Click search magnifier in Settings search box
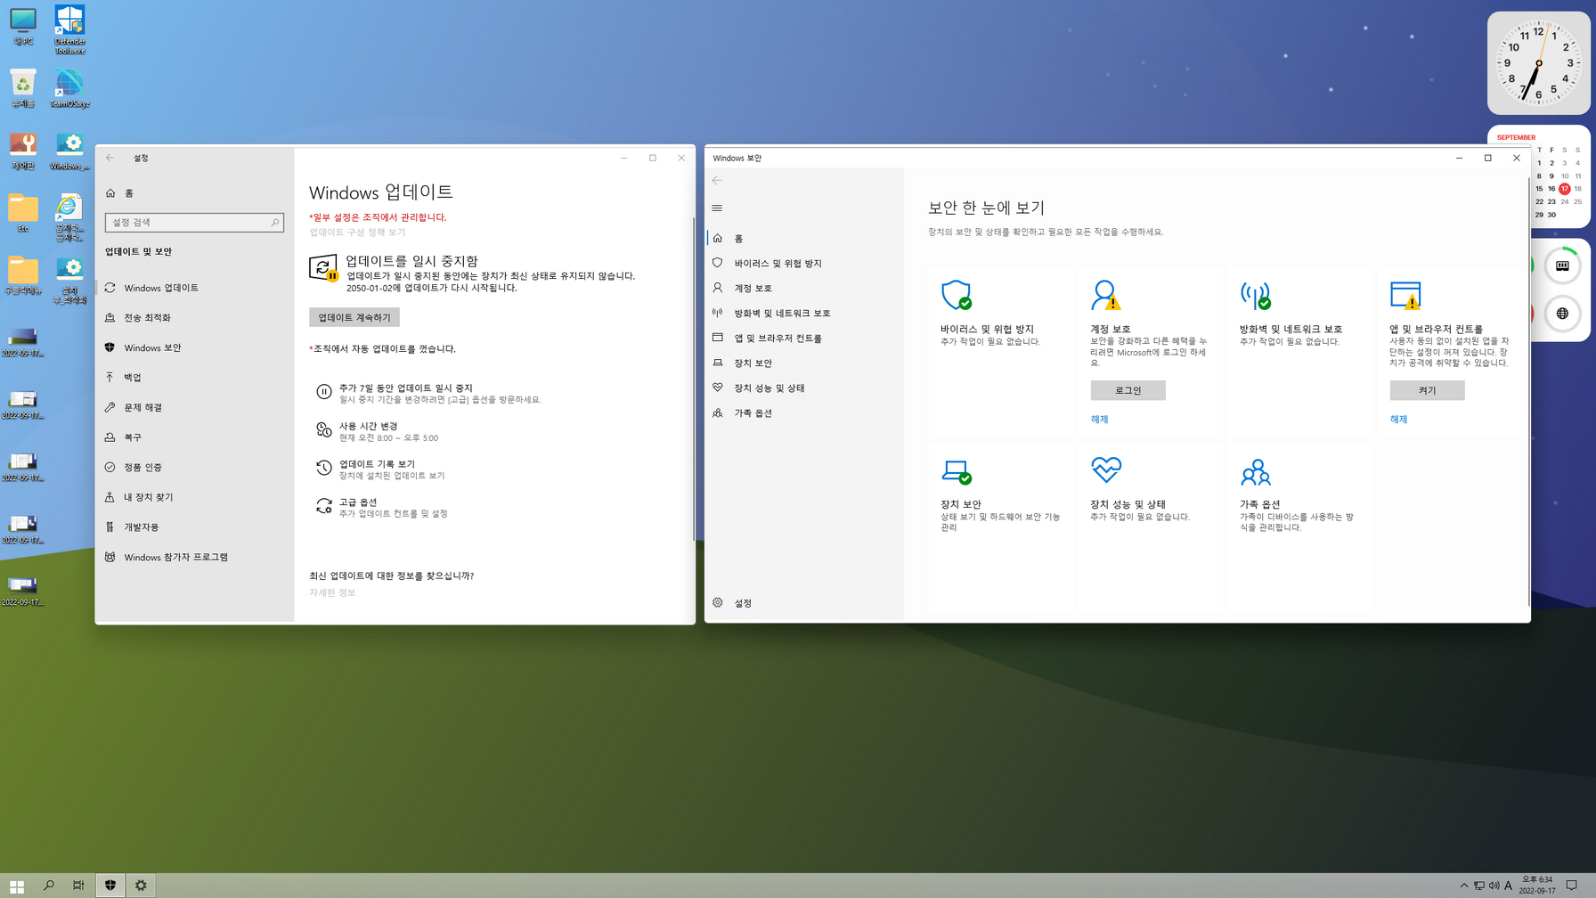The width and height of the screenshot is (1596, 898). (274, 223)
